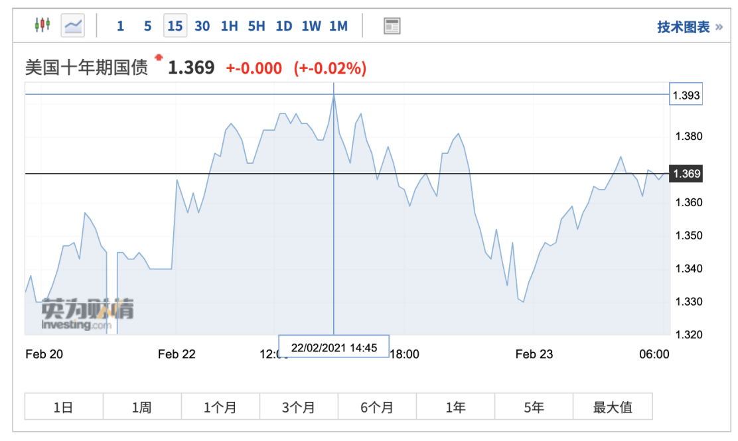Show the 1日 time range
The width and height of the screenshot is (738, 441).
[64, 407]
